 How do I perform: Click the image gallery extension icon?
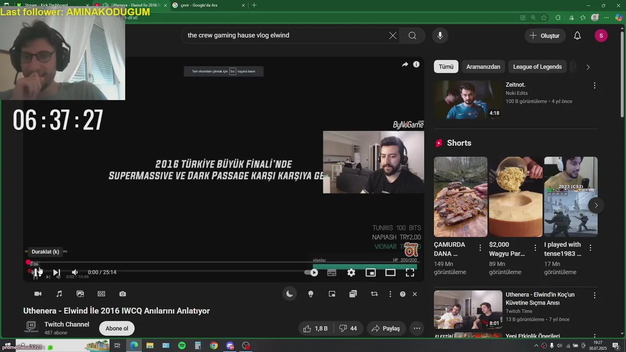tap(80, 294)
